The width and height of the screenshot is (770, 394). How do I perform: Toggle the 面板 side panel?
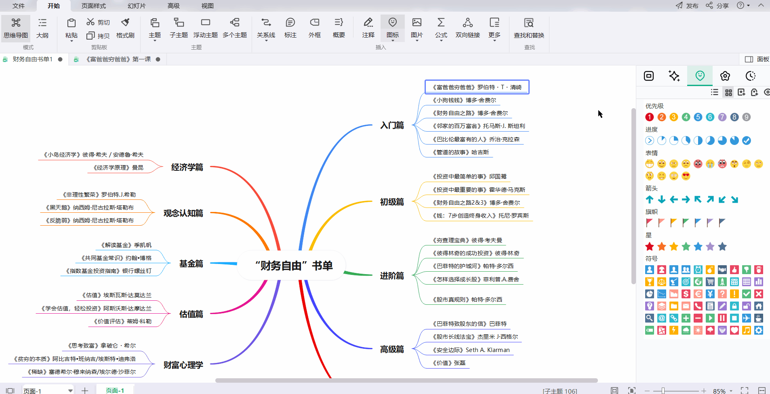(757, 59)
